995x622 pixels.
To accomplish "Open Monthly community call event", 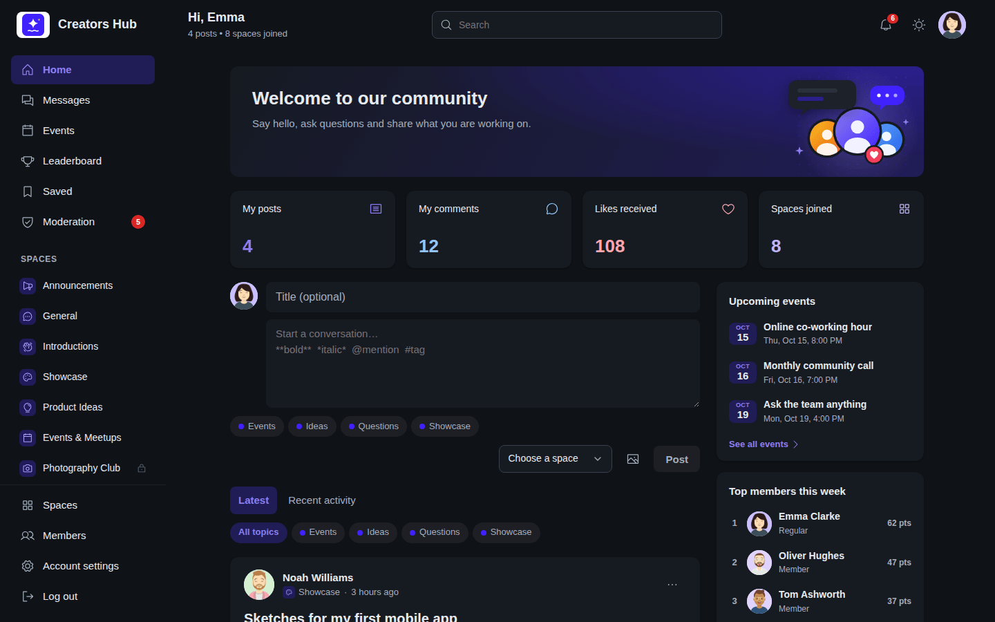I will tap(820, 372).
